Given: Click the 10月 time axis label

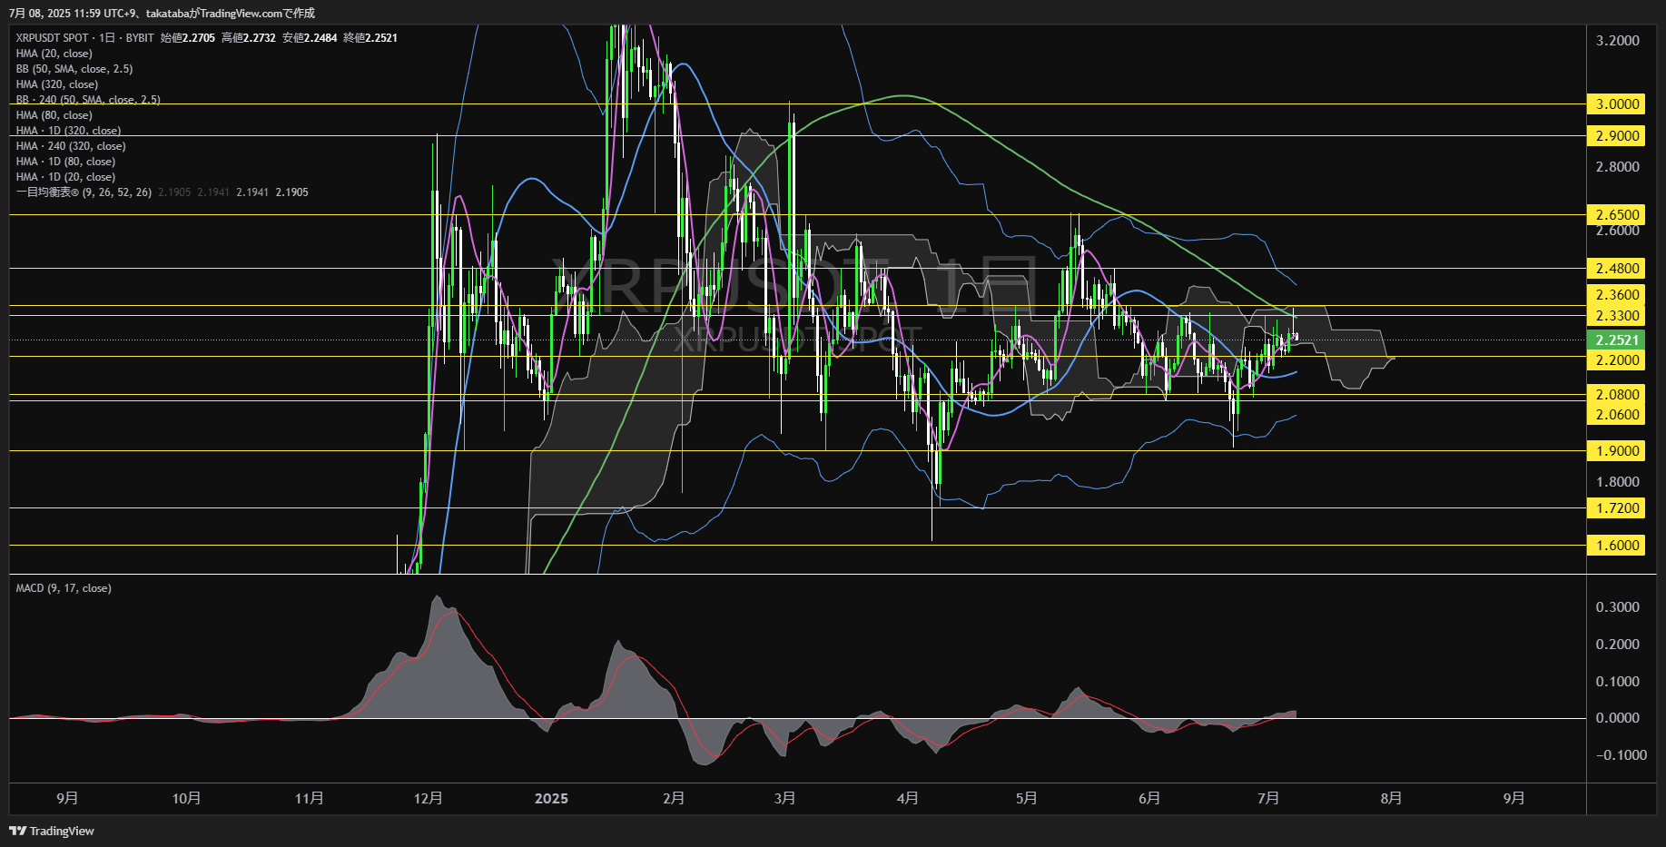Looking at the screenshot, I should click(186, 799).
